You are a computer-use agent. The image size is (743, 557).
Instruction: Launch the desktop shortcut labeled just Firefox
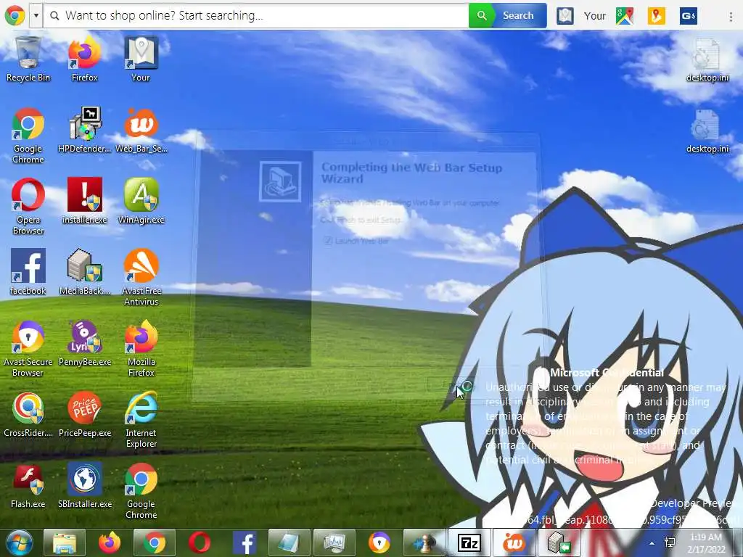click(84, 59)
